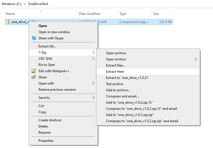Open the CRC SHA menu entry

pos(63,59)
